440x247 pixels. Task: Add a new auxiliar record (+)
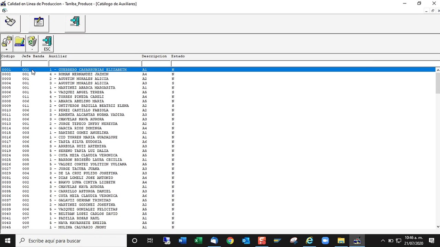[x=7, y=44]
